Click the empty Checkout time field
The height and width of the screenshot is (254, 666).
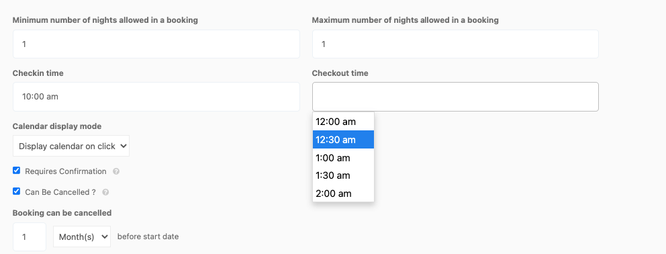455,97
